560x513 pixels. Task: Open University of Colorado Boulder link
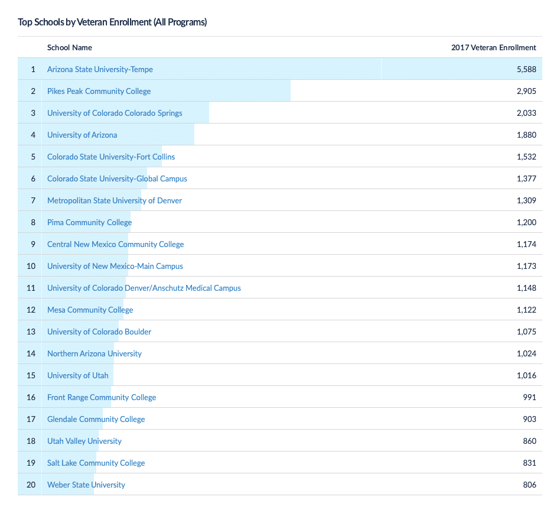click(99, 332)
